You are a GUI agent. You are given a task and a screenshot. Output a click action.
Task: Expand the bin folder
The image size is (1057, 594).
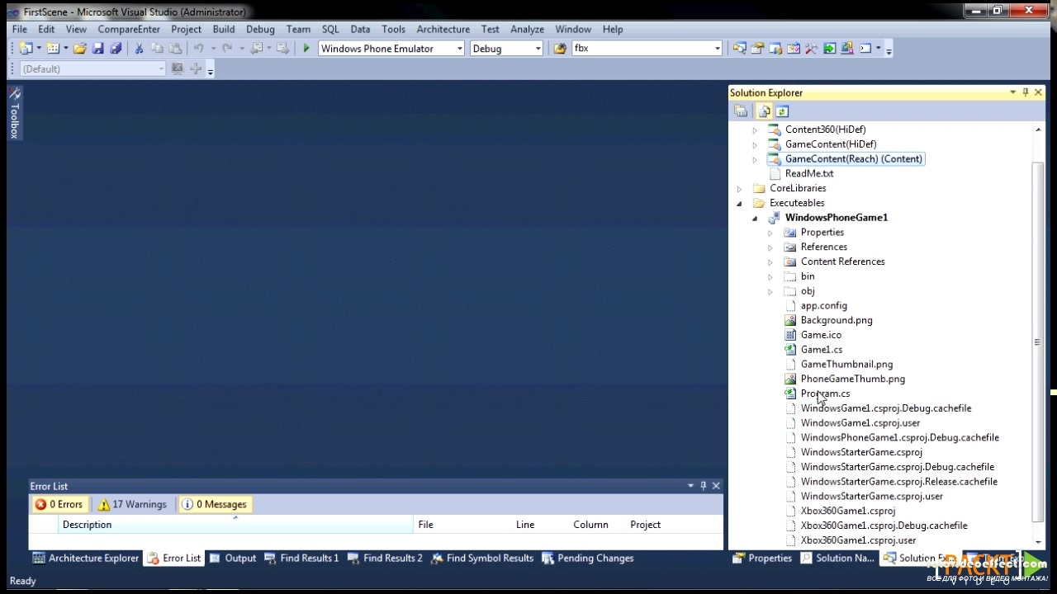click(770, 276)
